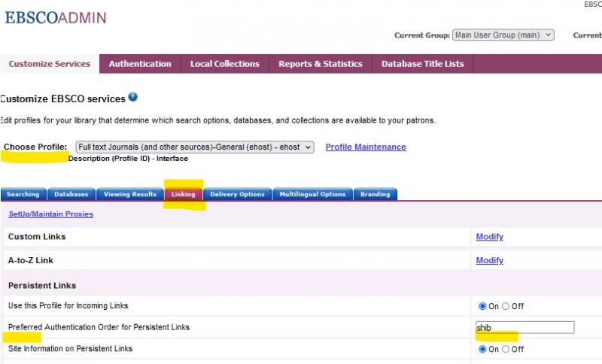Image resolution: width=602 pixels, height=364 pixels.
Task: Select the Multilingual Options sub-tab
Action: point(312,194)
